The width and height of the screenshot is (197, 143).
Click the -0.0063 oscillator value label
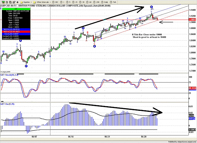click(x=192, y=129)
